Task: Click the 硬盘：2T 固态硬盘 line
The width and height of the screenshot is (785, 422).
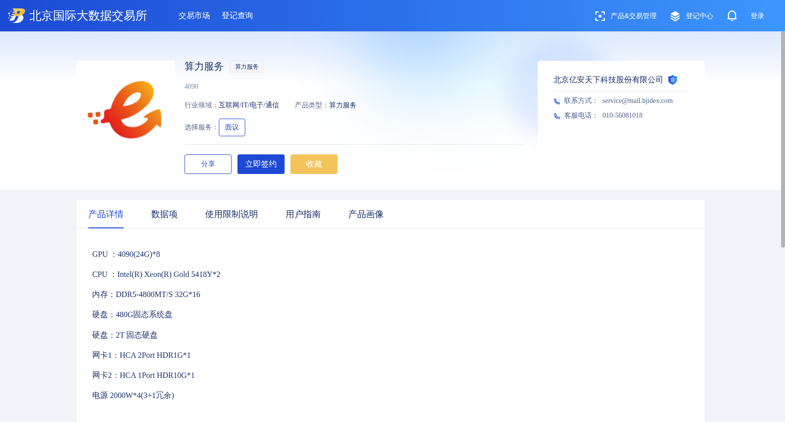Action: [x=125, y=335]
